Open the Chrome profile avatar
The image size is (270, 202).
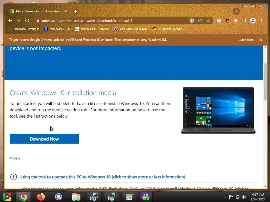(253, 21)
